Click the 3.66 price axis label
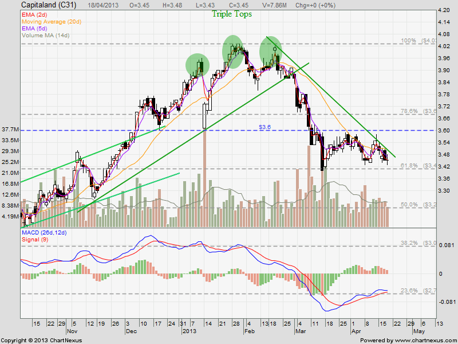The width and height of the screenshot is (458, 344). [x=444, y=118]
